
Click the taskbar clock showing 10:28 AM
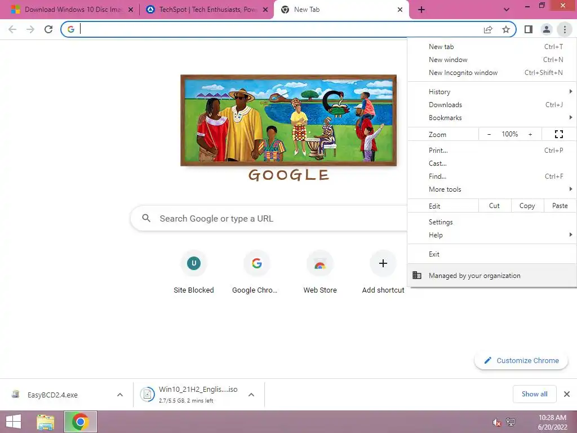(552, 422)
